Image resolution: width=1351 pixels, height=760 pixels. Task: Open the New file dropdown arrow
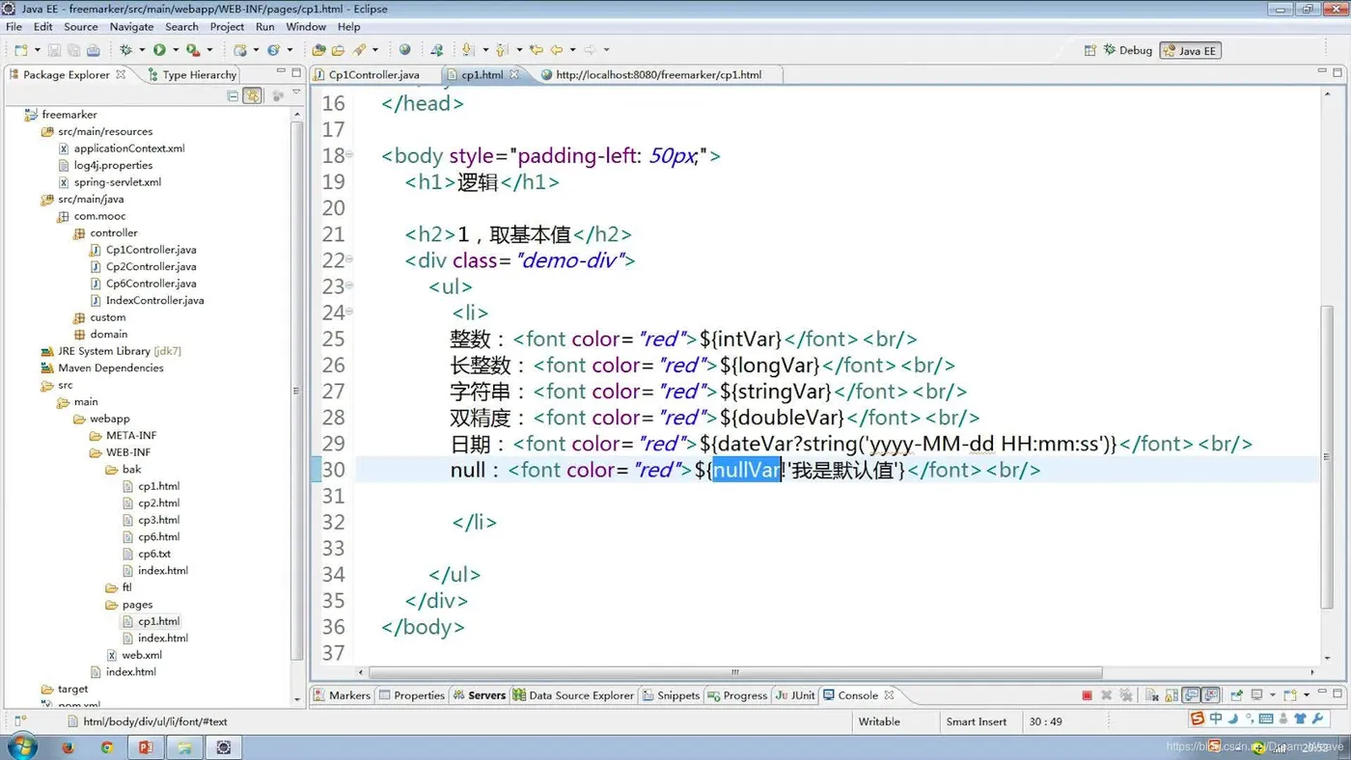[x=37, y=50]
